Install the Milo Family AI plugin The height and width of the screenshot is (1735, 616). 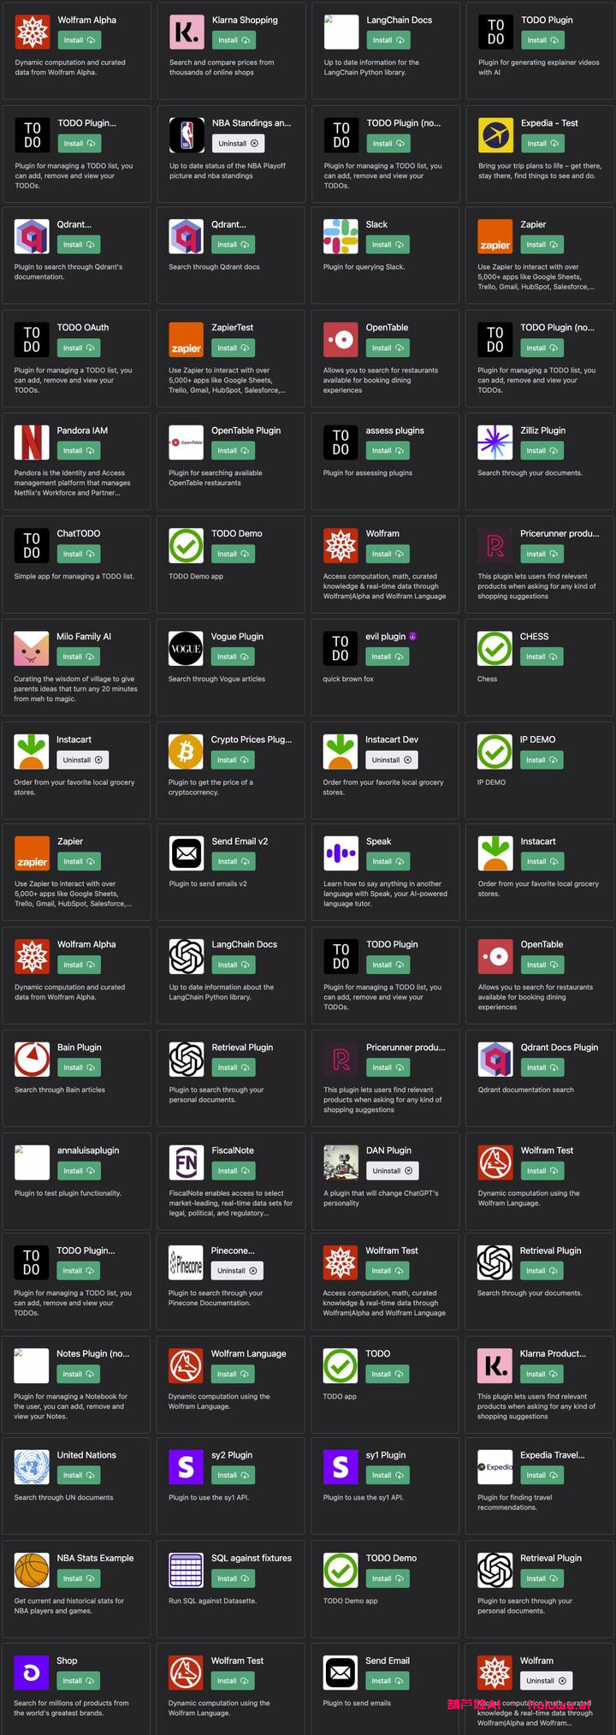tap(78, 657)
